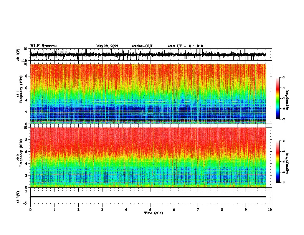Click the flat black ch.3 trace
The image size is (304, 235).
tap(148, 197)
